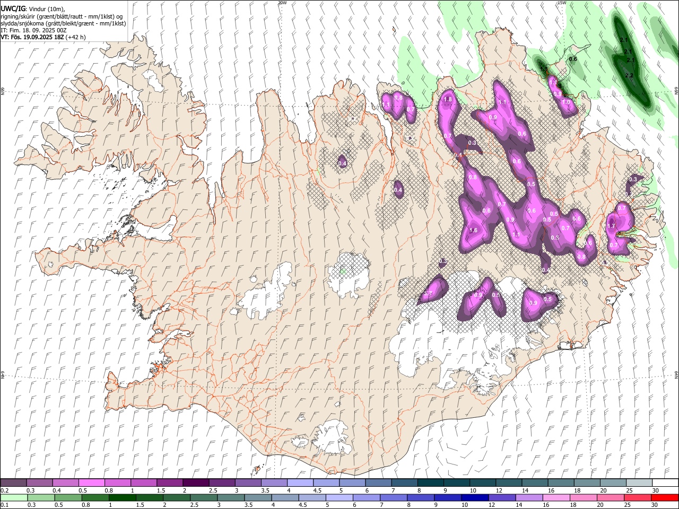Click the 'slydda/snjókoma' legend description line
679x509 pixels.
63,23
